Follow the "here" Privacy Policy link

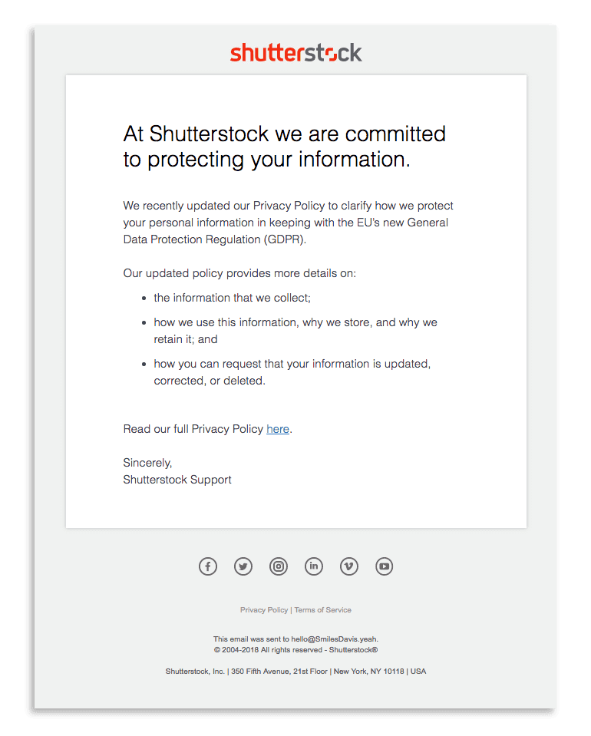278,429
